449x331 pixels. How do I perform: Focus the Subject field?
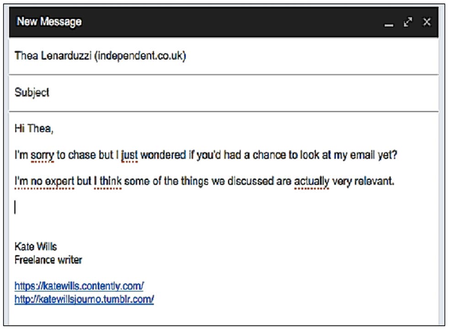(223, 93)
